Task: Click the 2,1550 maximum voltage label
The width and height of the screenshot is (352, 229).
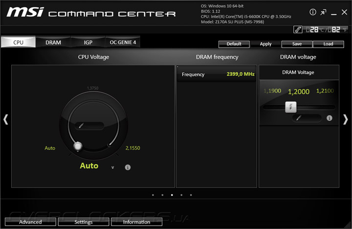Action: (132, 148)
